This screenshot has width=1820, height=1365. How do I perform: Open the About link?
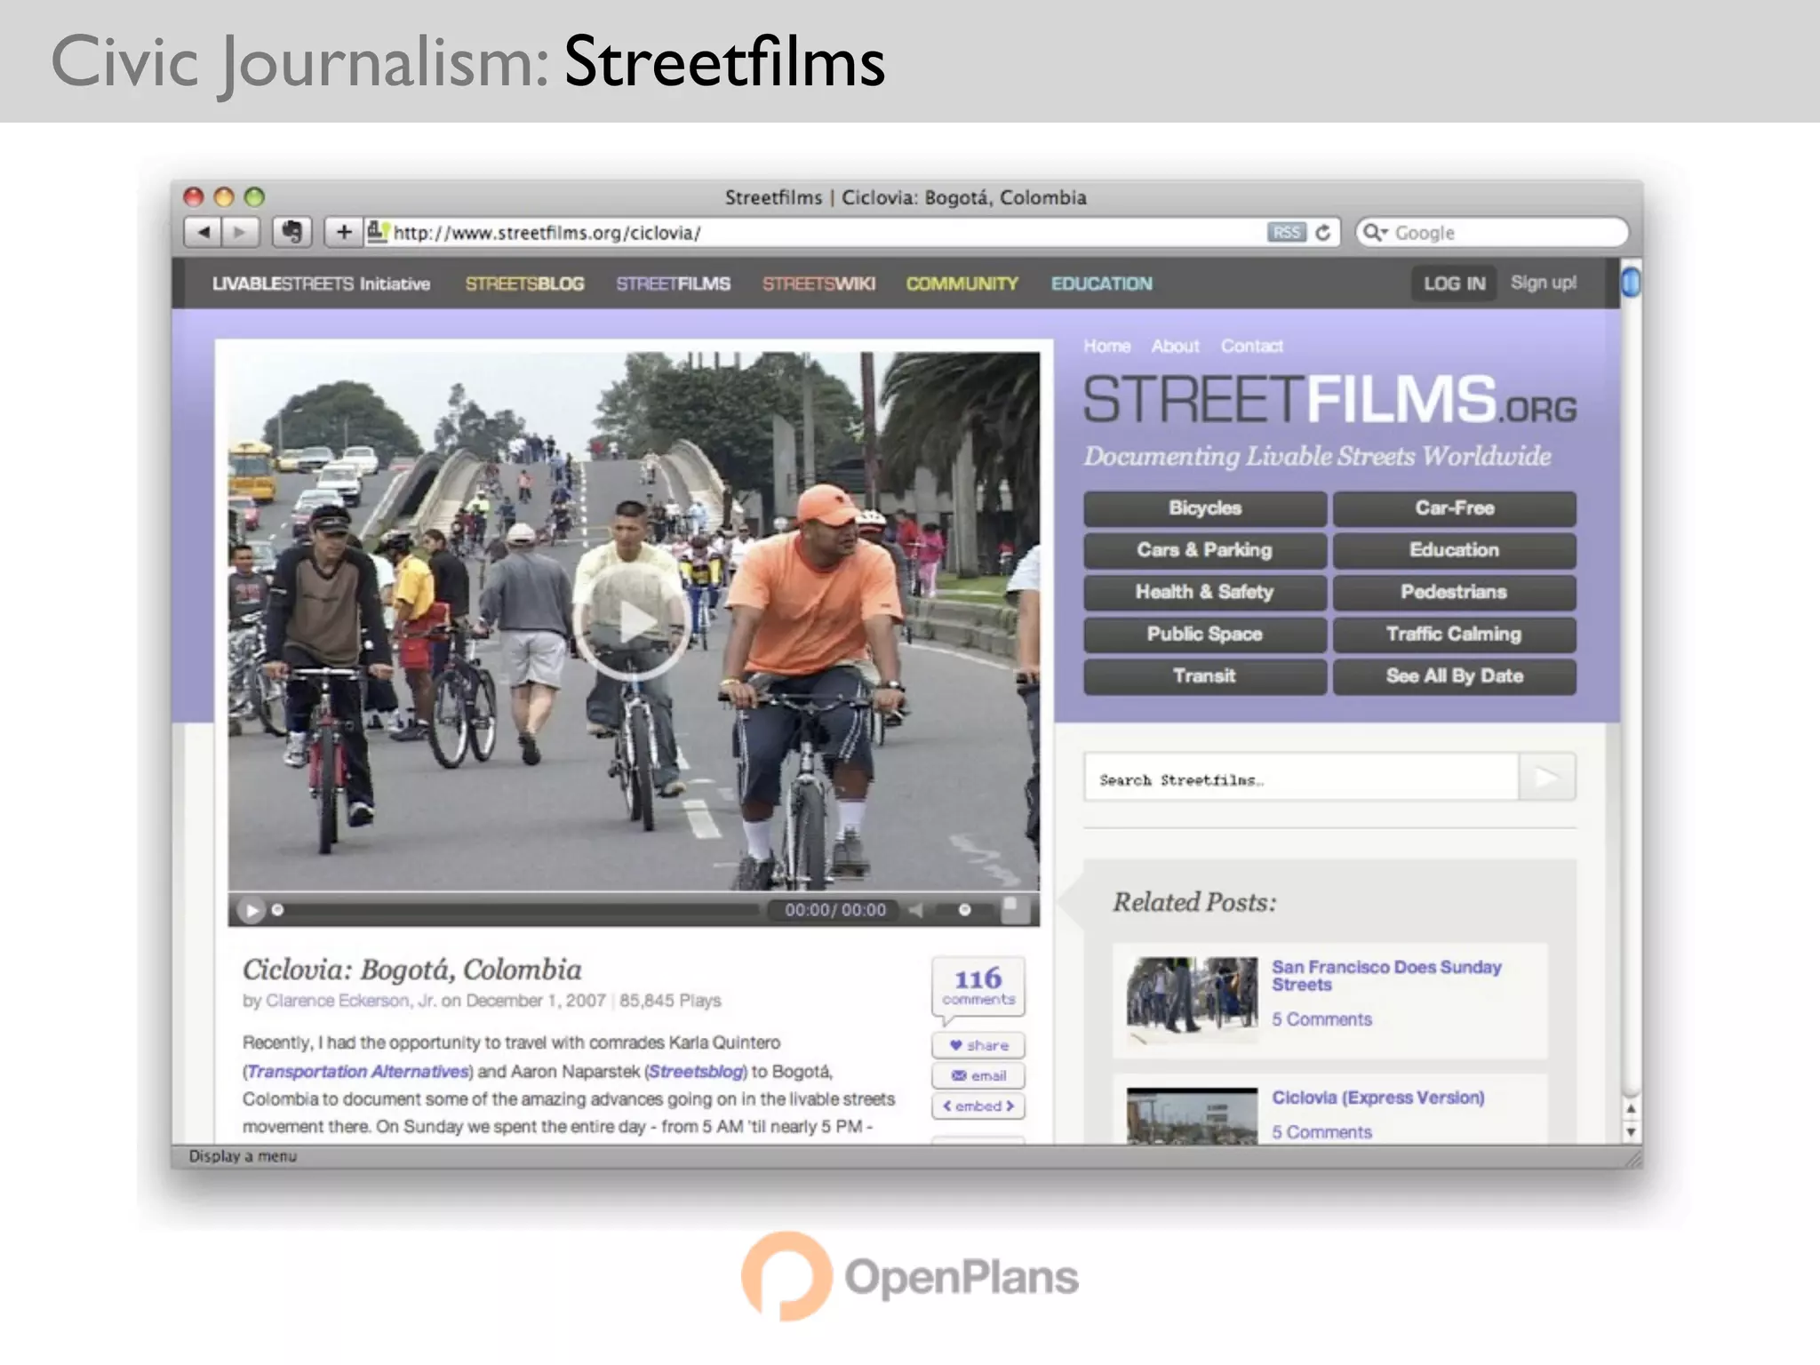coord(1175,346)
